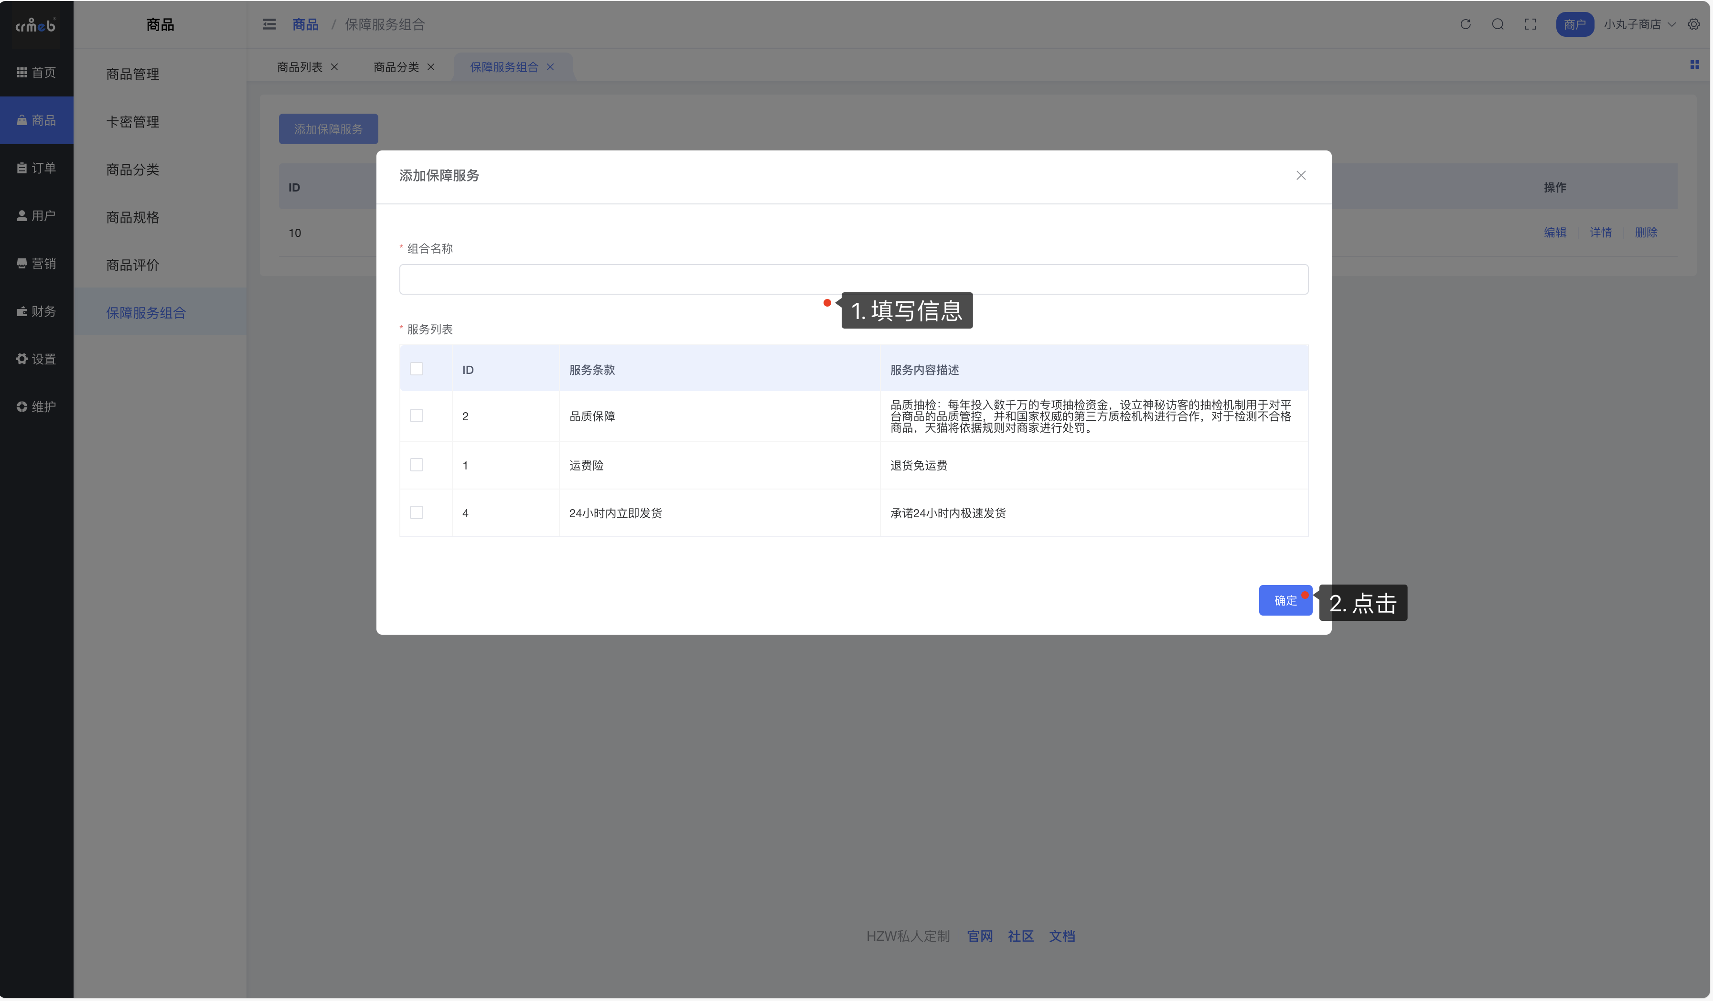1713x1001 pixels.
Task: Click the refresh icon in top bar
Action: 1465,24
